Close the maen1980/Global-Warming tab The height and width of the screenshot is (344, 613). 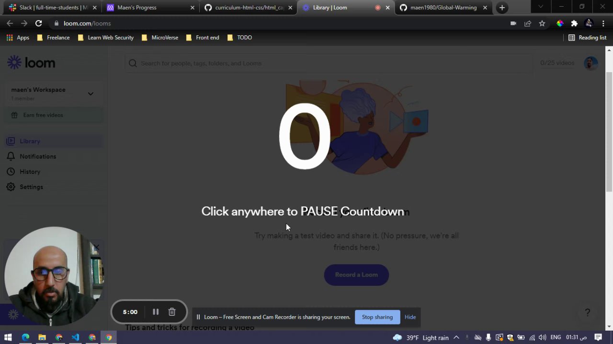[x=485, y=8]
